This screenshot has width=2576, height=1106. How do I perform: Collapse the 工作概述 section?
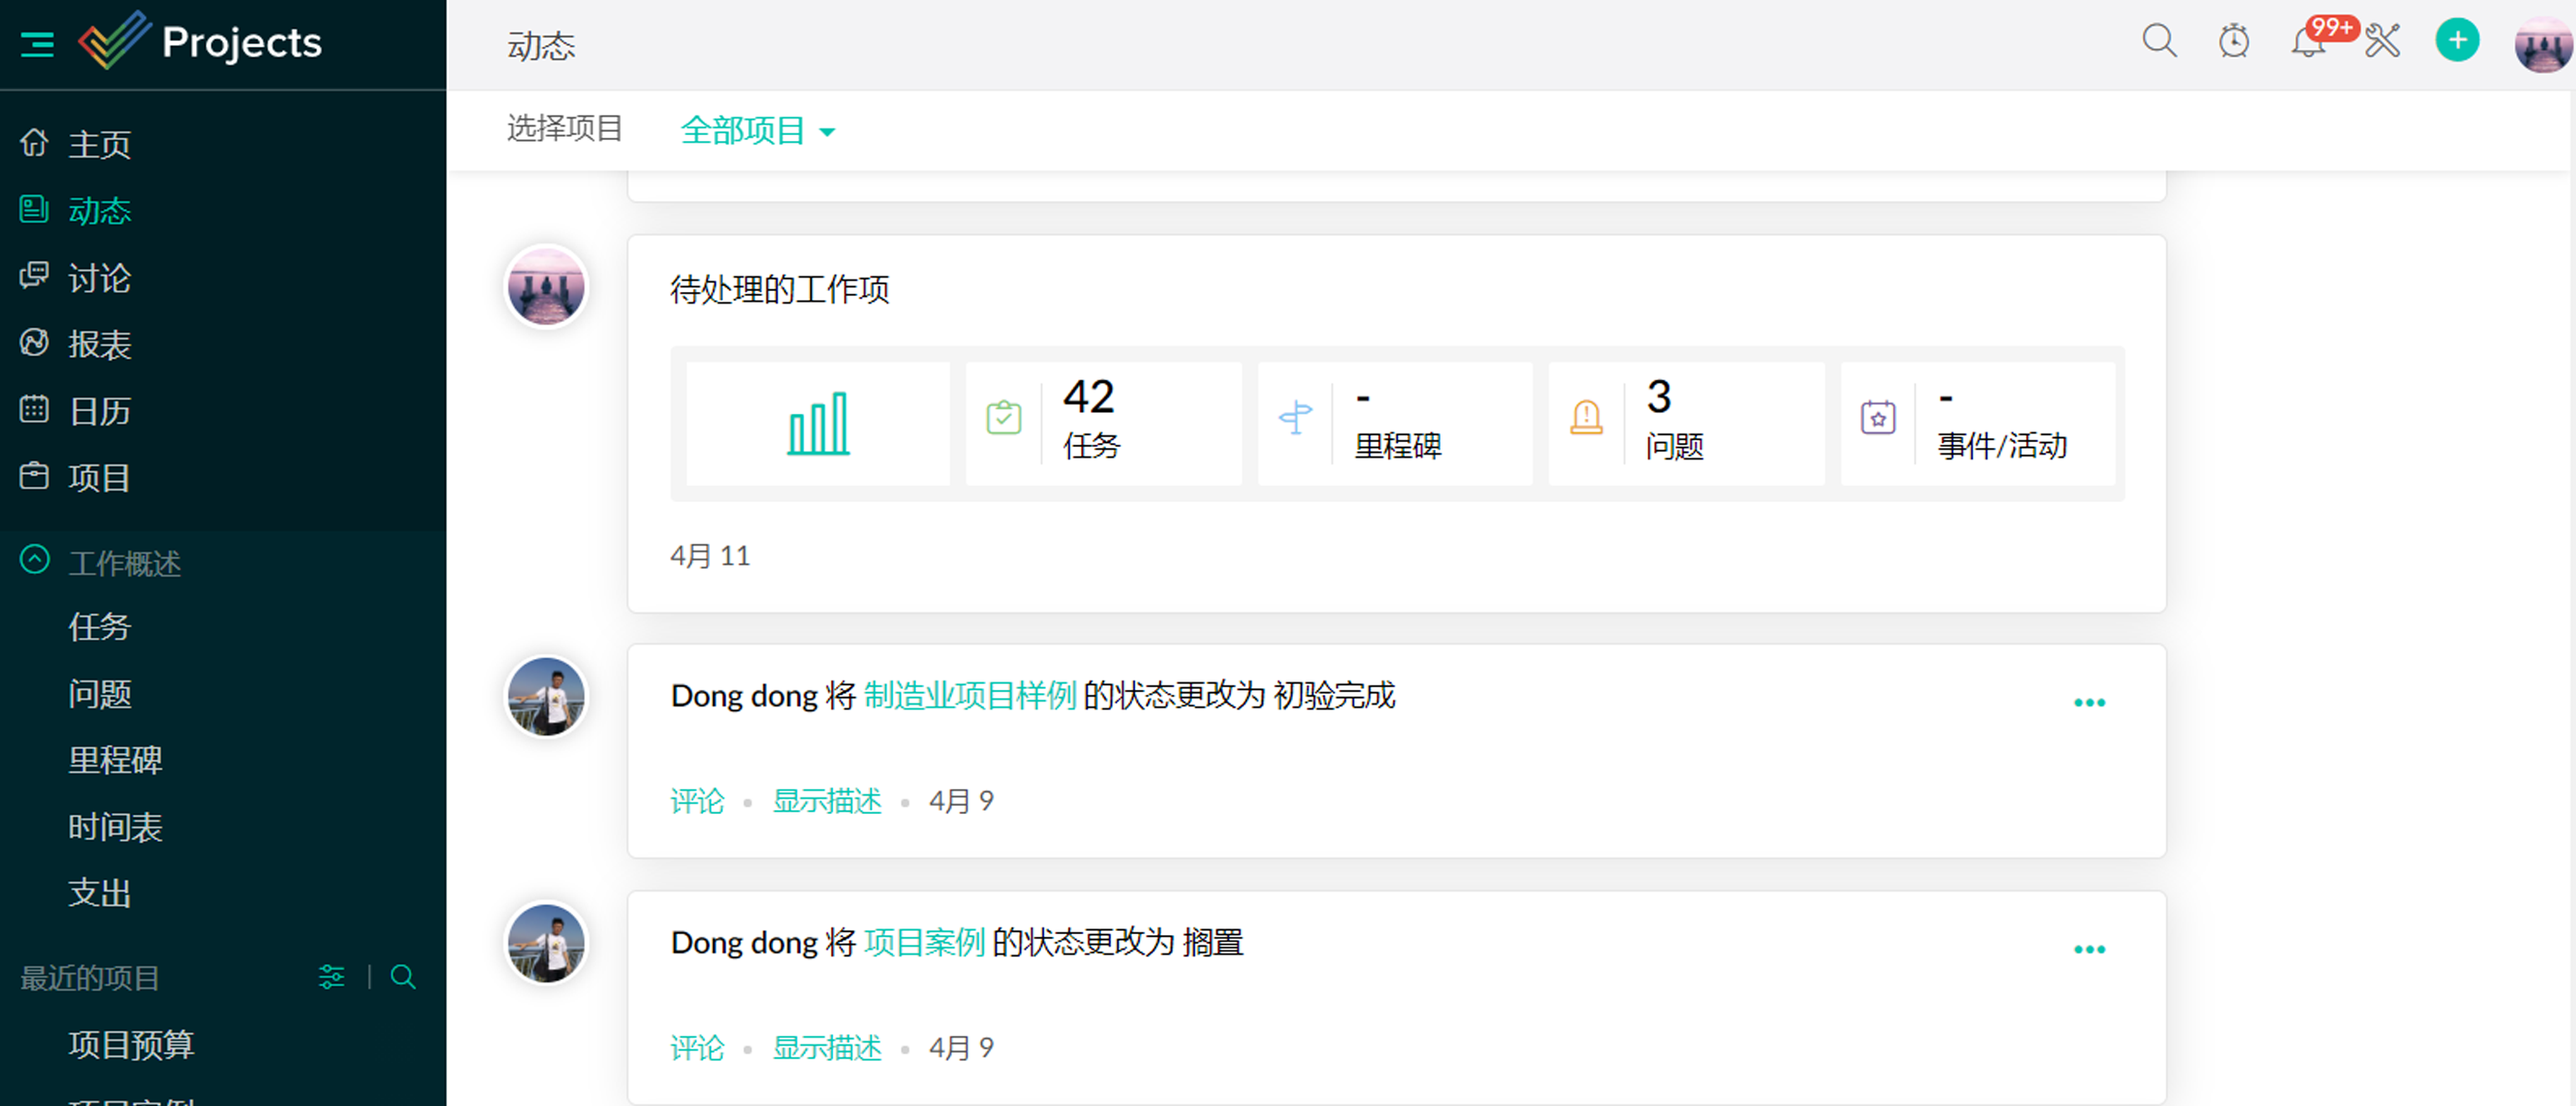pos(35,560)
